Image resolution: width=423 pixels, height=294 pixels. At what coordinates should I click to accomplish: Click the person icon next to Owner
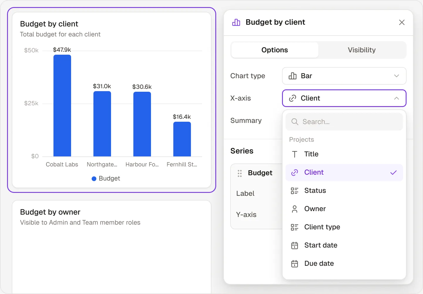coord(295,209)
